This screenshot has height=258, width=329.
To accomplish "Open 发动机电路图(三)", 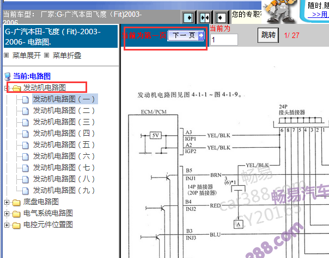I will click(64, 122).
